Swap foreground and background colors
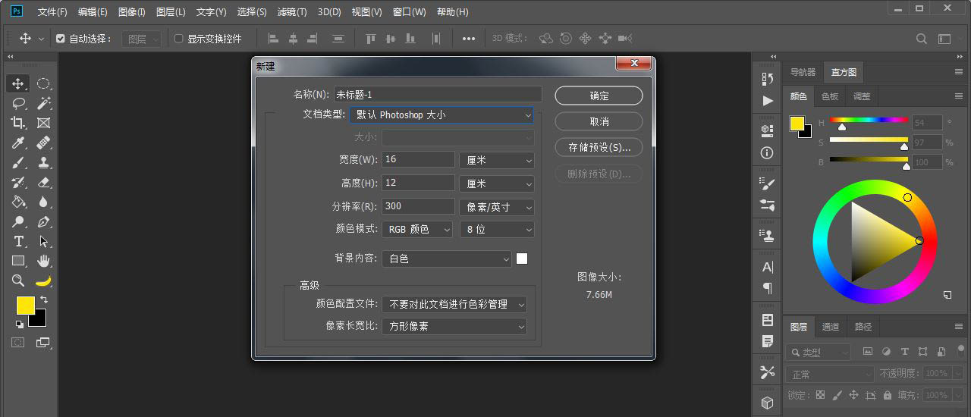The width and height of the screenshot is (971, 417). [43, 299]
